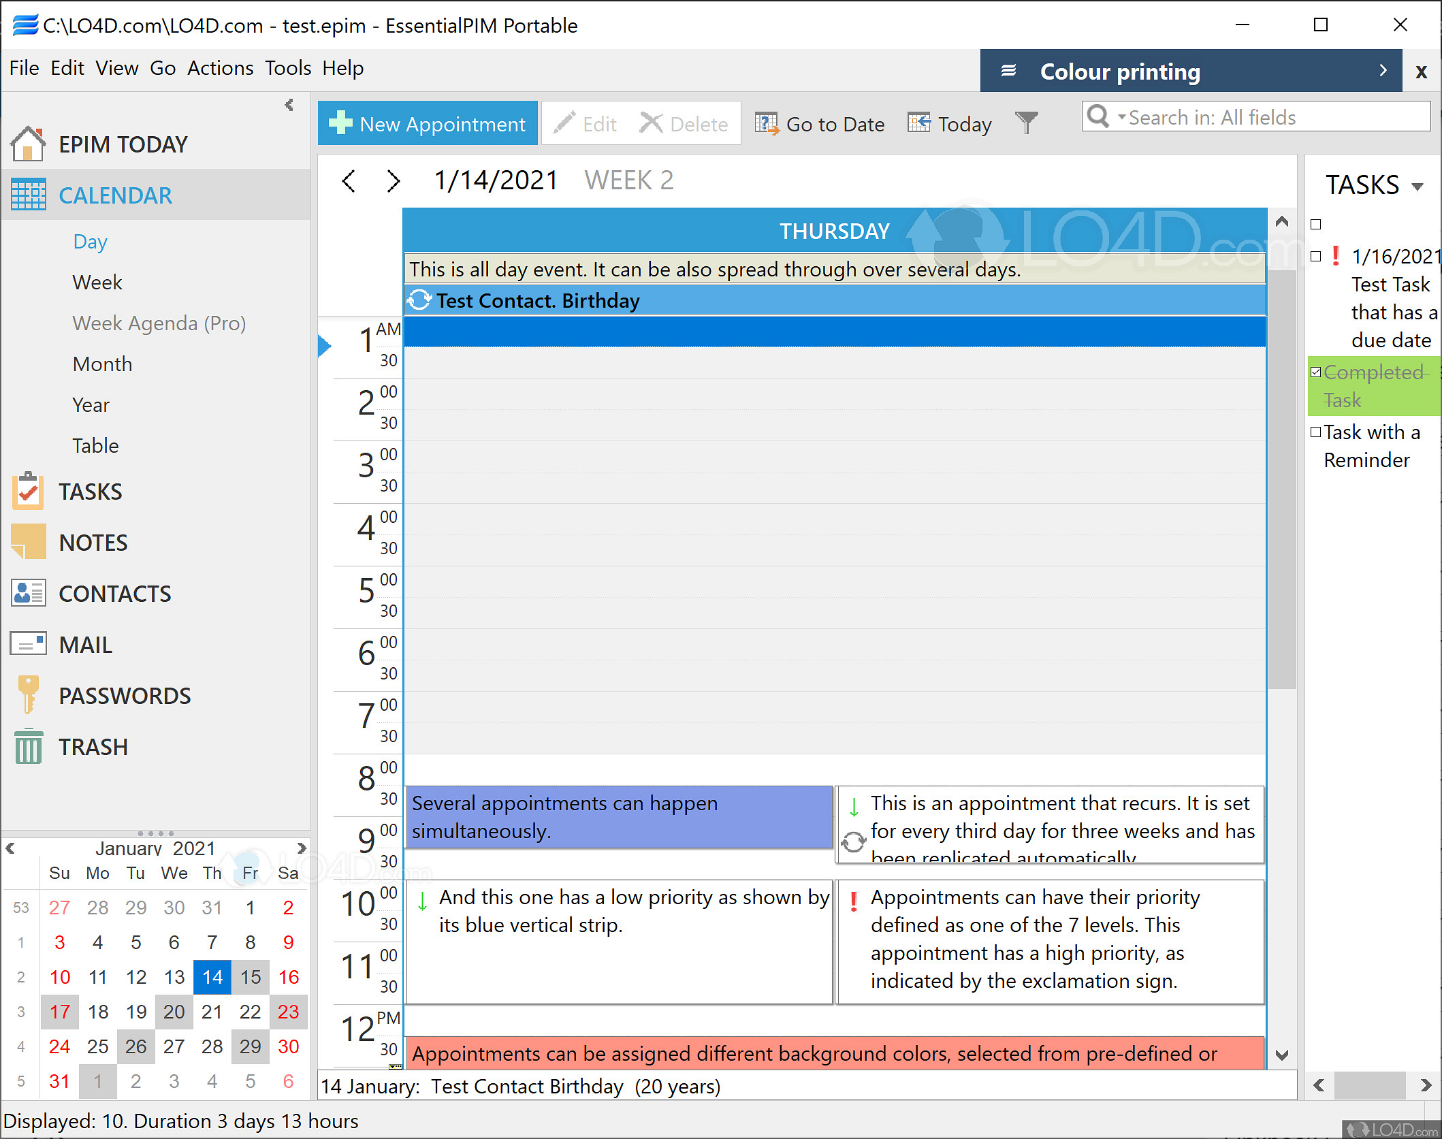Image resolution: width=1442 pixels, height=1139 pixels.
Task: Select January 20 in mini calendar
Action: pos(174,1012)
